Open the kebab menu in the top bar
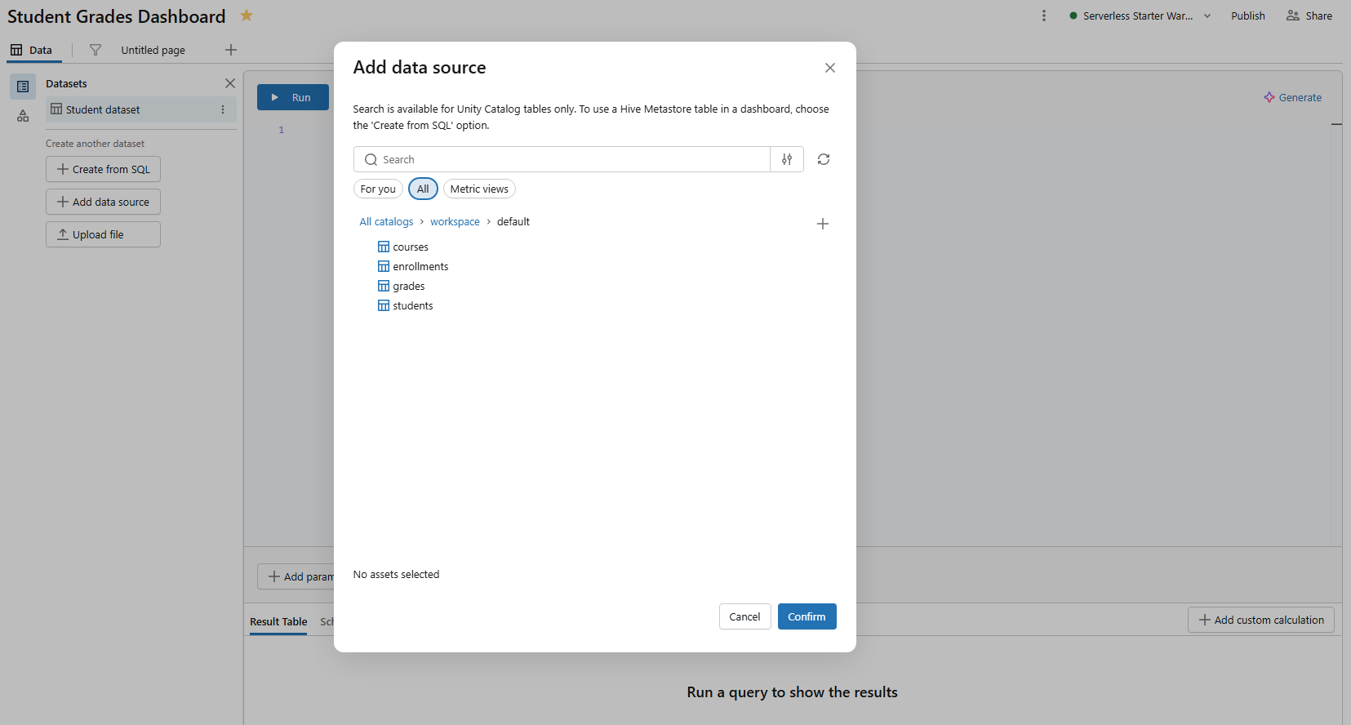The image size is (1351, 725). pyautogui.click(x=1043, y=16)
